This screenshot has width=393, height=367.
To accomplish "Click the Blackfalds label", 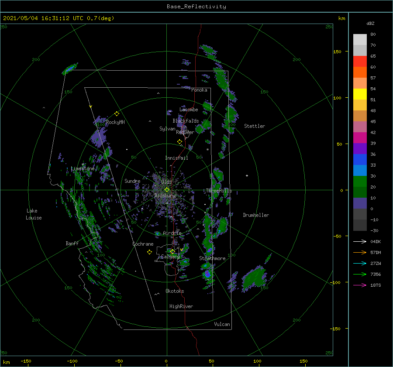I will pos(186,121).
